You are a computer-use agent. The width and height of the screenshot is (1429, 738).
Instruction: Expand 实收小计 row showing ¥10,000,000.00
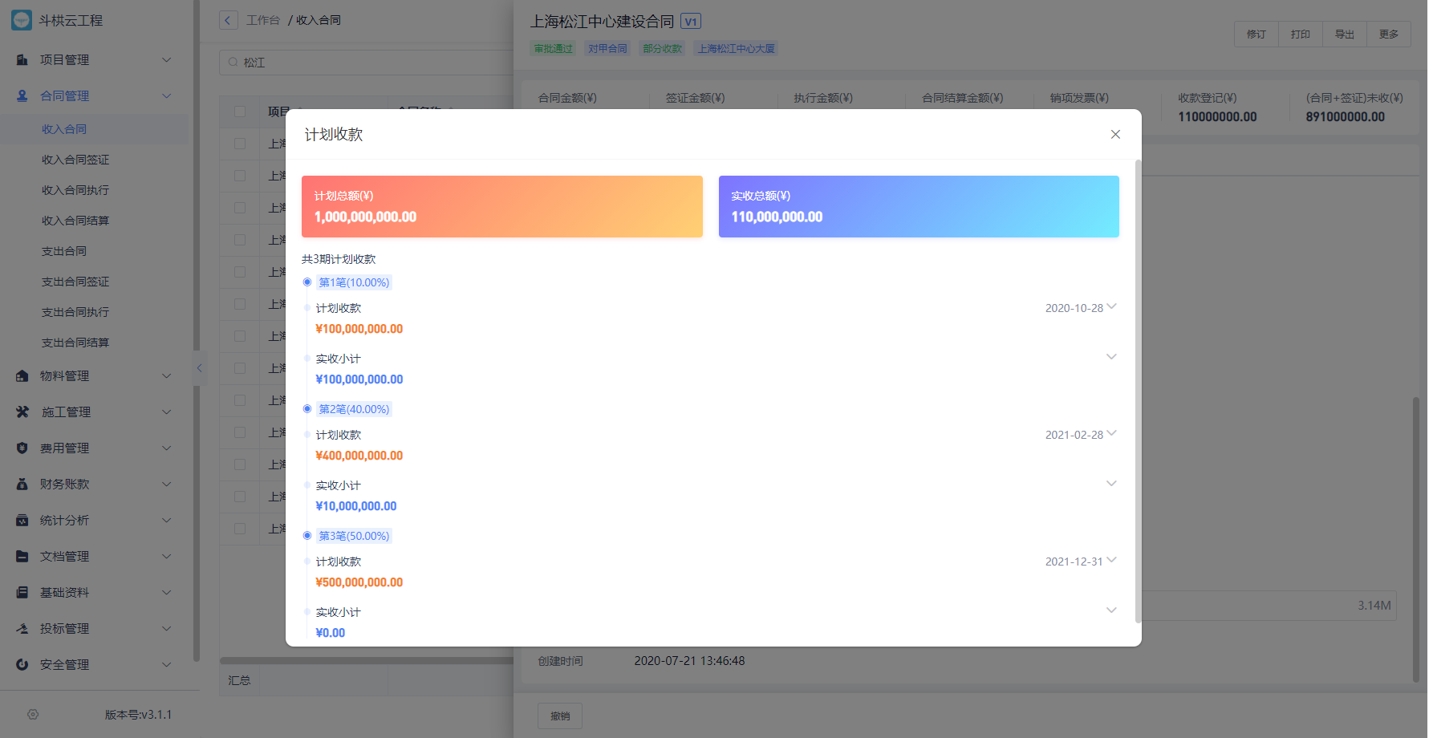pyautogui.click(x=1111, y=484)
